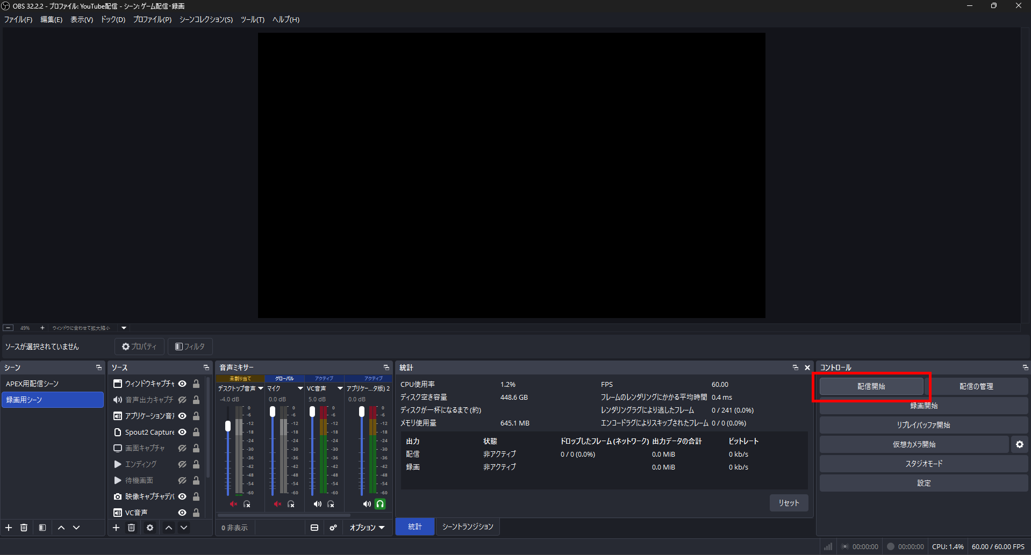Image resolution: width=1031 pixels, height=555 pixels.
Task: Adjust the マイク volume fader
Action: (x=273, y=412)
